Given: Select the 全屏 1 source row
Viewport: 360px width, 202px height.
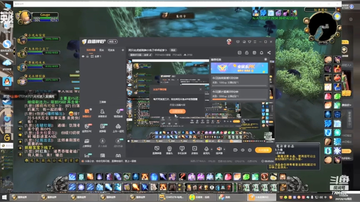Looking at the screenshot, I should [102, 56].
